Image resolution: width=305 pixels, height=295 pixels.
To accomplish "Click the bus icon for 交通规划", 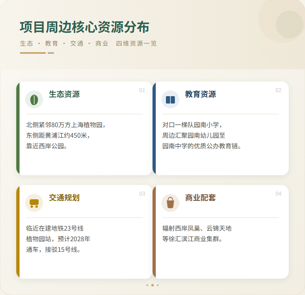I will pyautogui.click(x=34, y=203).
